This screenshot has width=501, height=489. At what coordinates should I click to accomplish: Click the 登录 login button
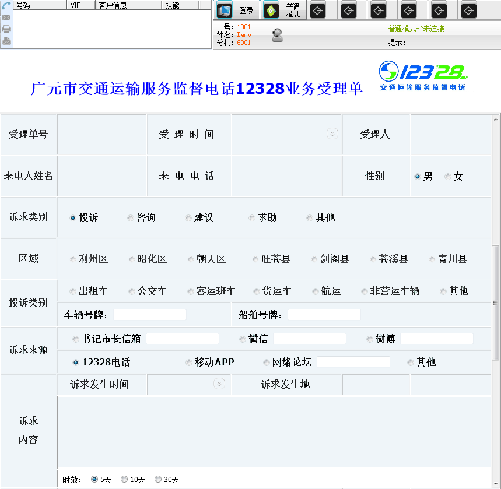click(237, 10)
